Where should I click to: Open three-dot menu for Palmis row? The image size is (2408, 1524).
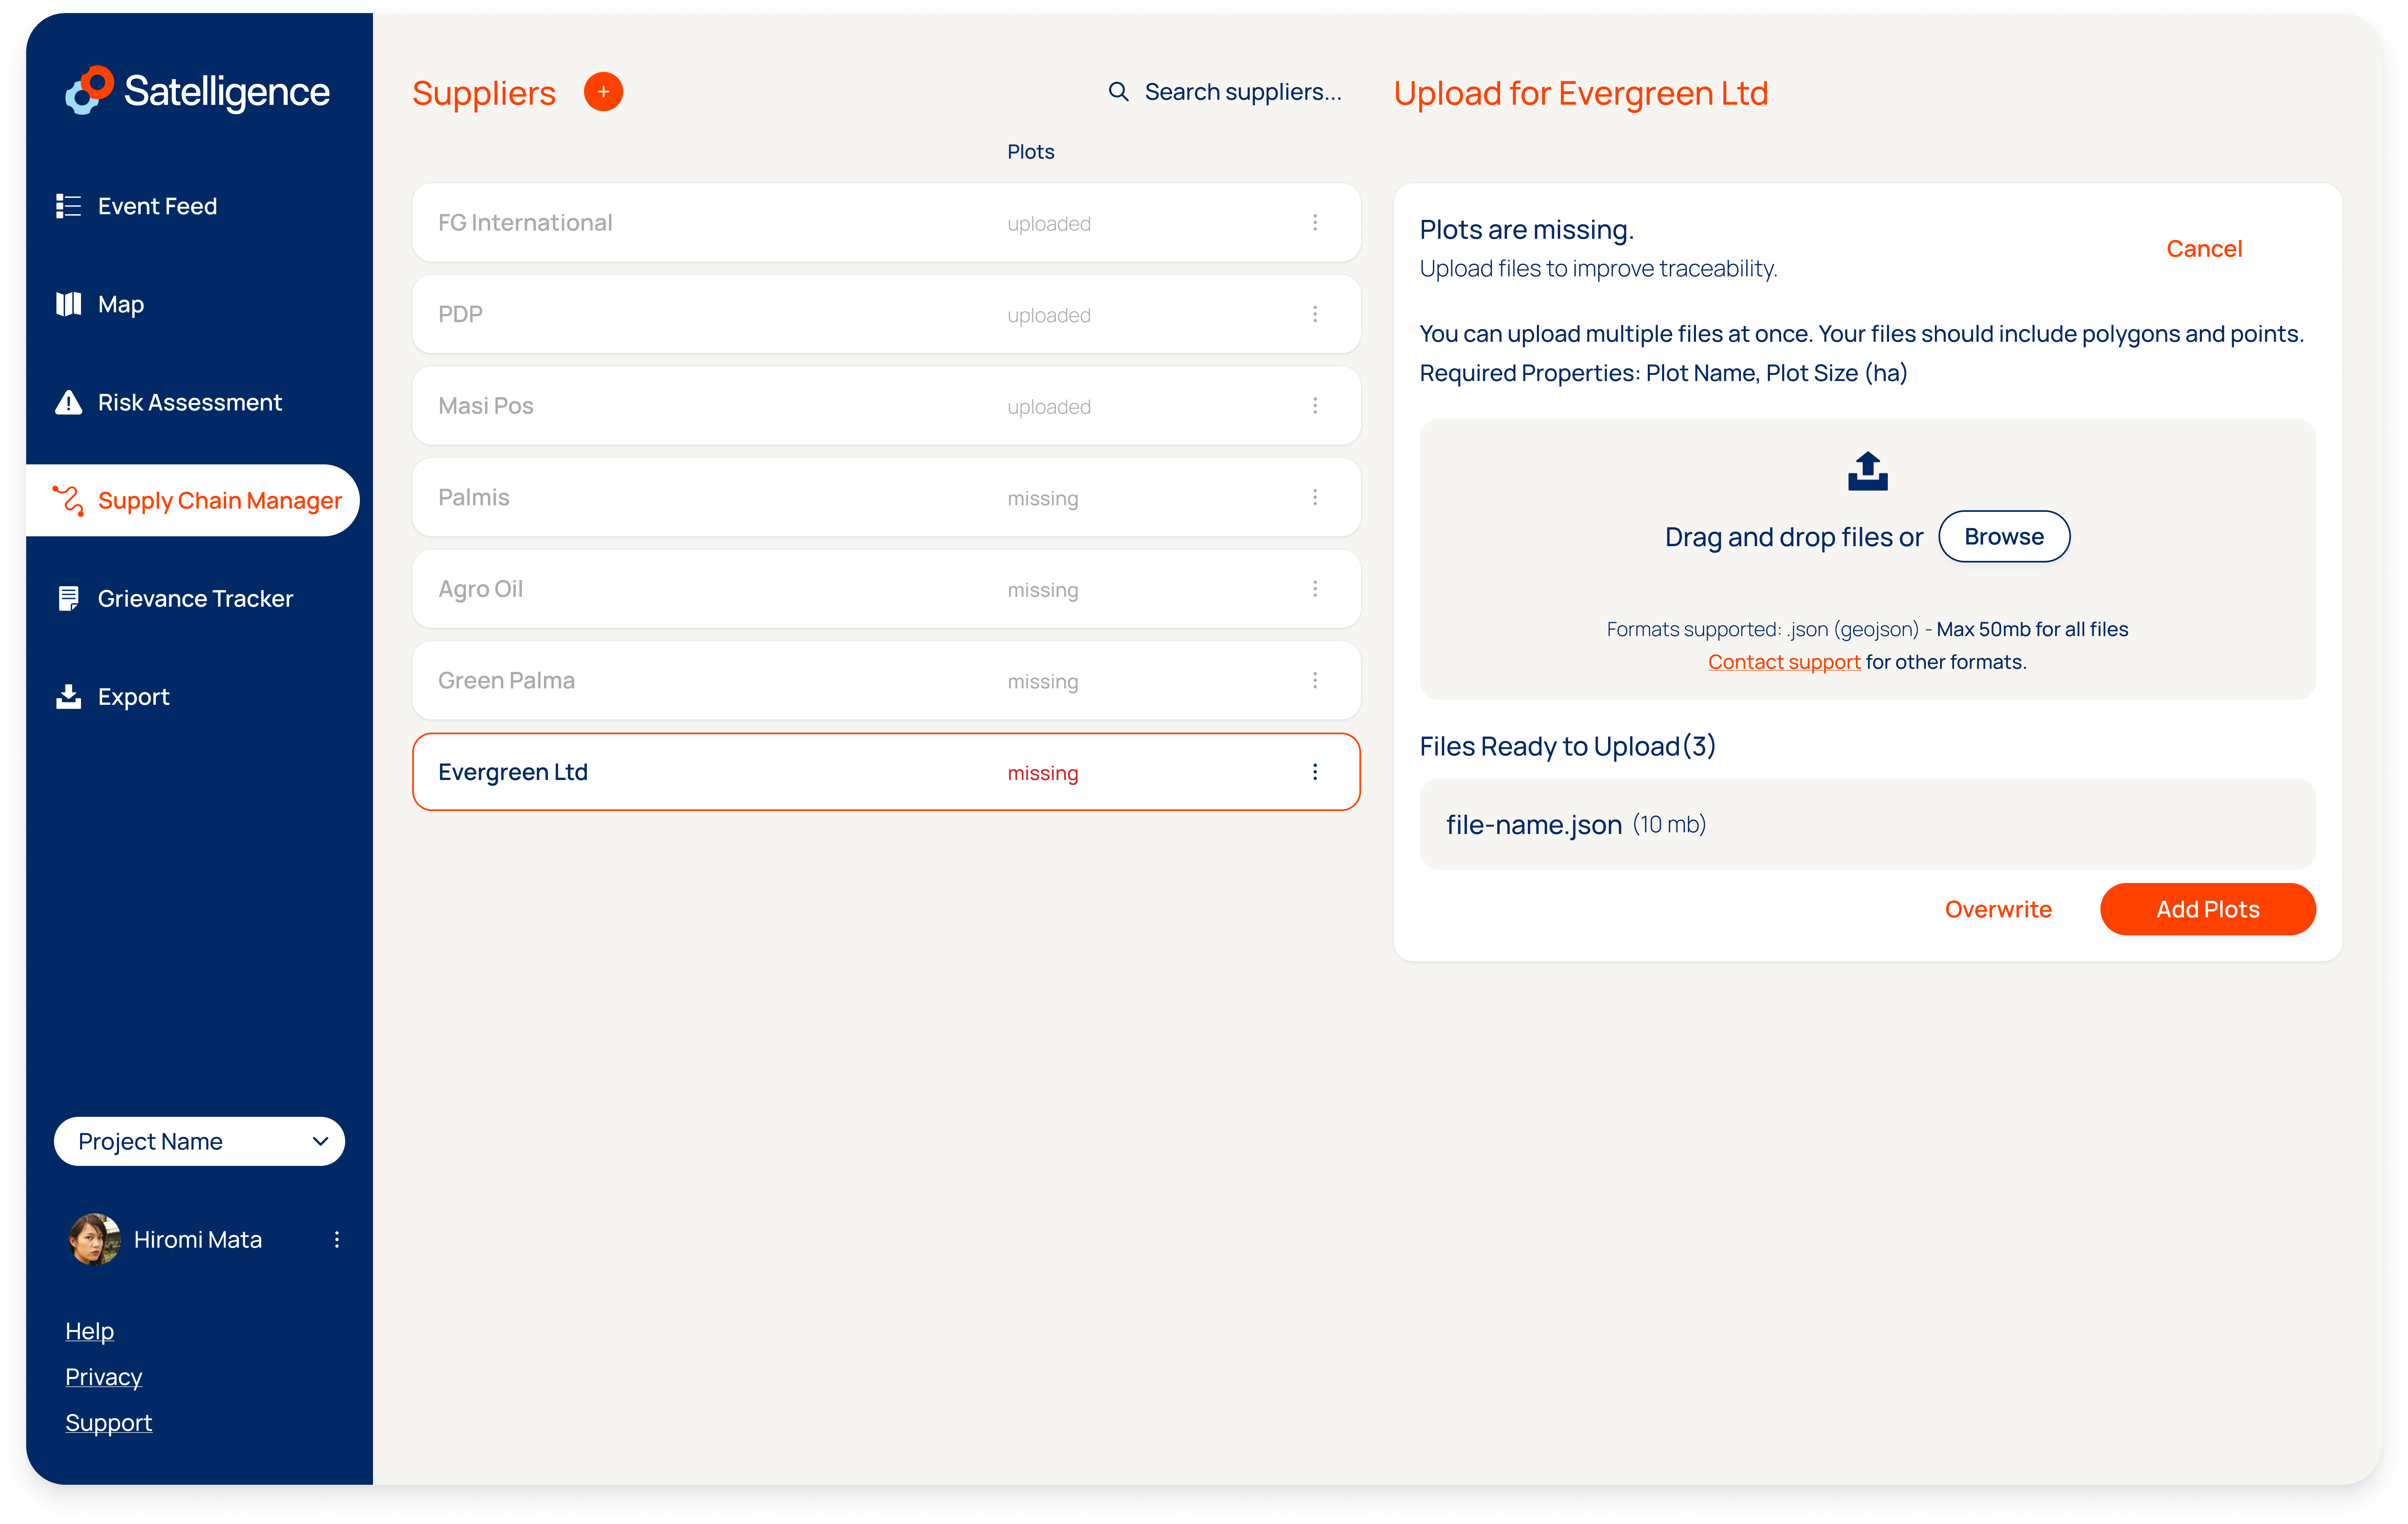1314,498
